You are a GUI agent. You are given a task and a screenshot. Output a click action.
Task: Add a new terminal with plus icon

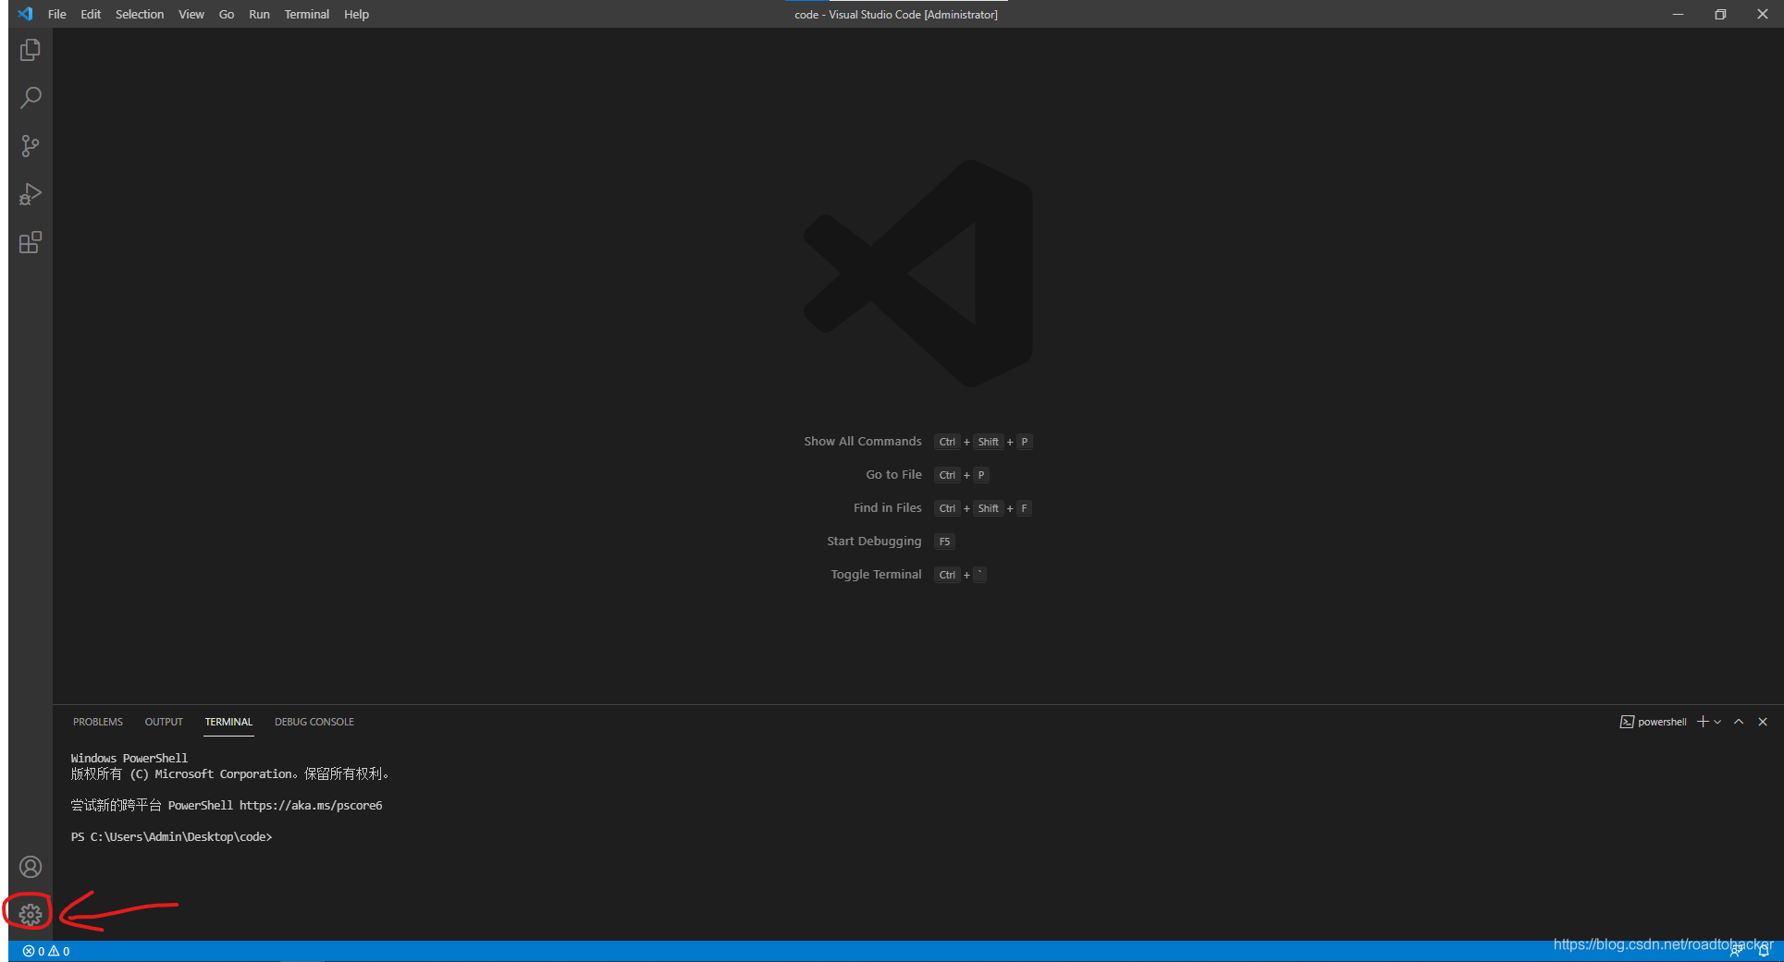[1703, 722]
